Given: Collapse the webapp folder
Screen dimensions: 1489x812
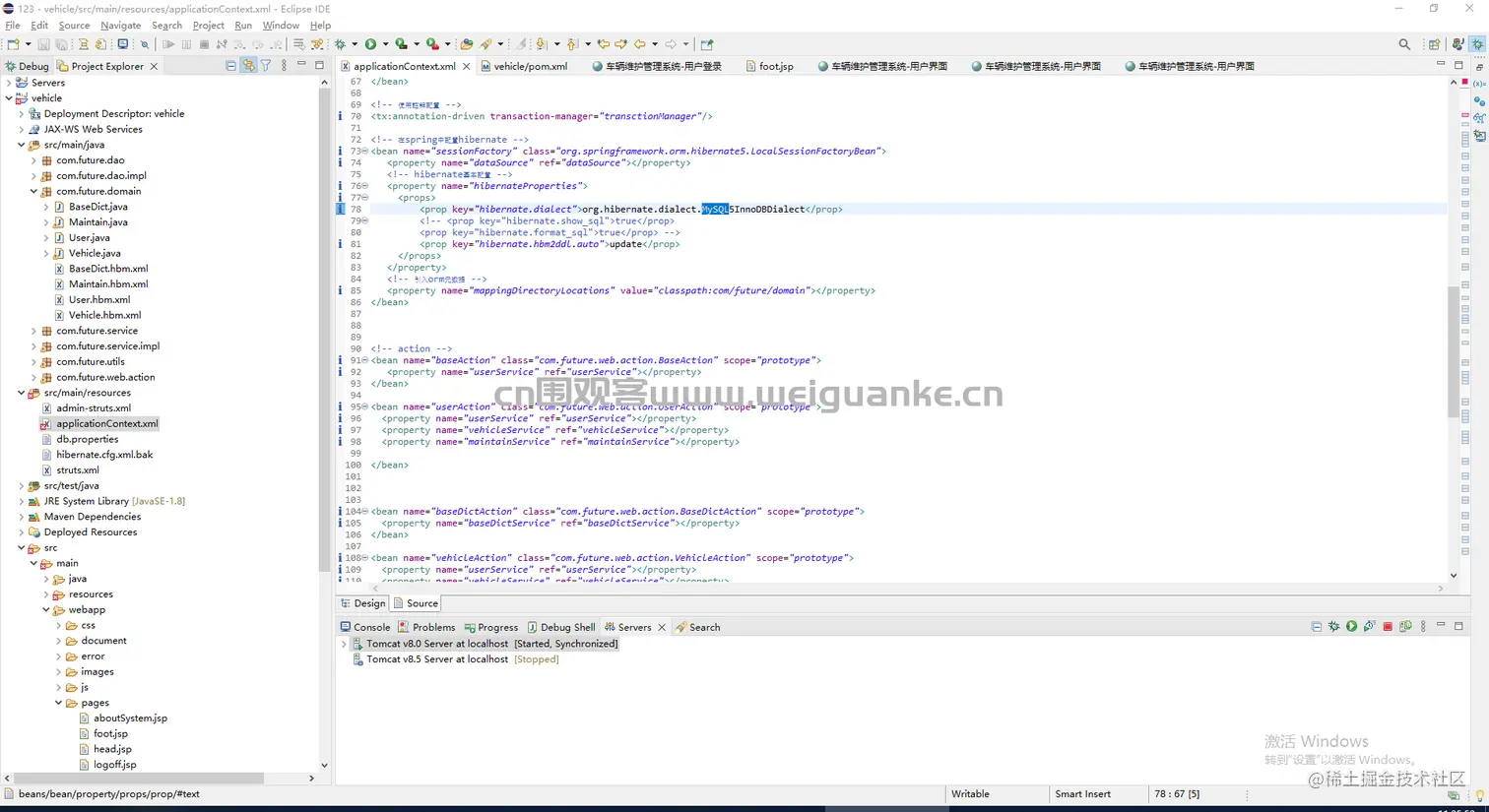Looking at the screenshot, I should (x=46, y=610).
